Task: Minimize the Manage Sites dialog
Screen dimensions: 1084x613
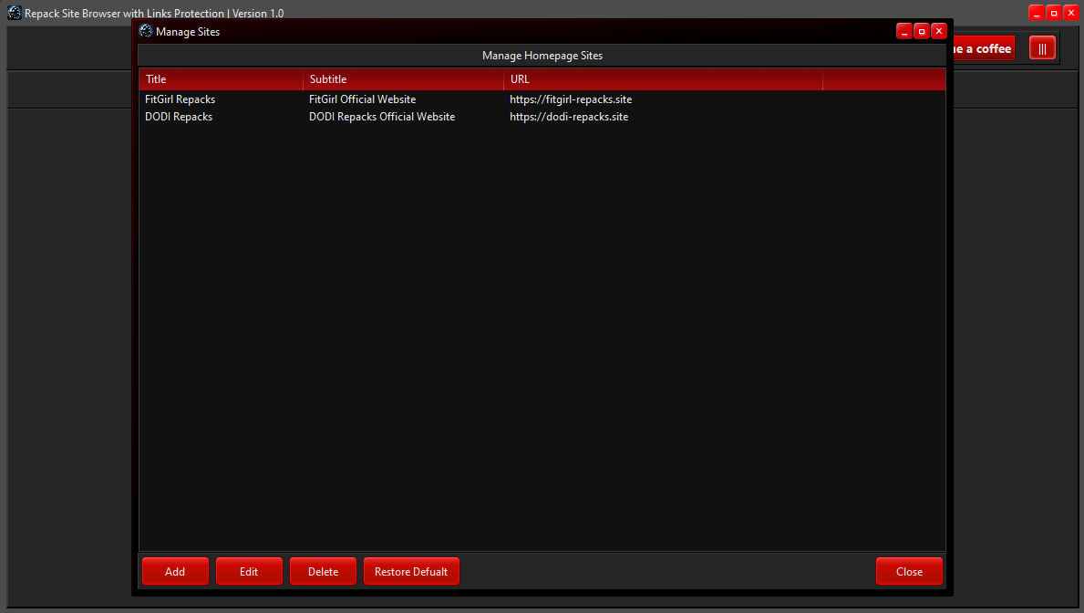Action: pos(904,31)
